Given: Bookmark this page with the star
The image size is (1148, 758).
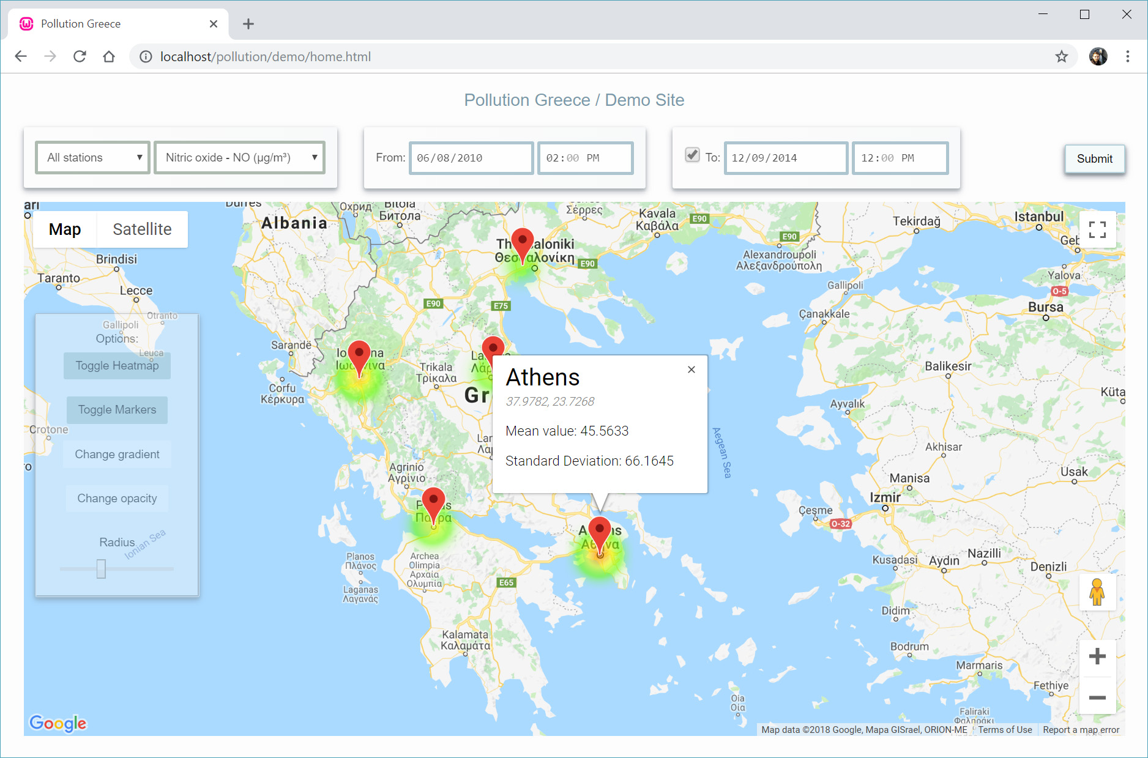Looking at the screenshot, I should pos(1061,56).
